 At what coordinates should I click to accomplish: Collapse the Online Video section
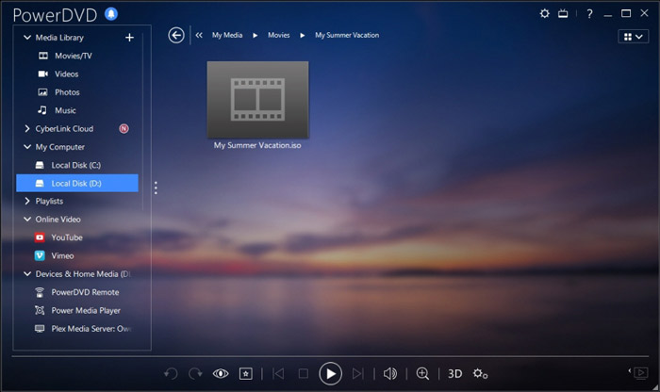coord(27,220)
